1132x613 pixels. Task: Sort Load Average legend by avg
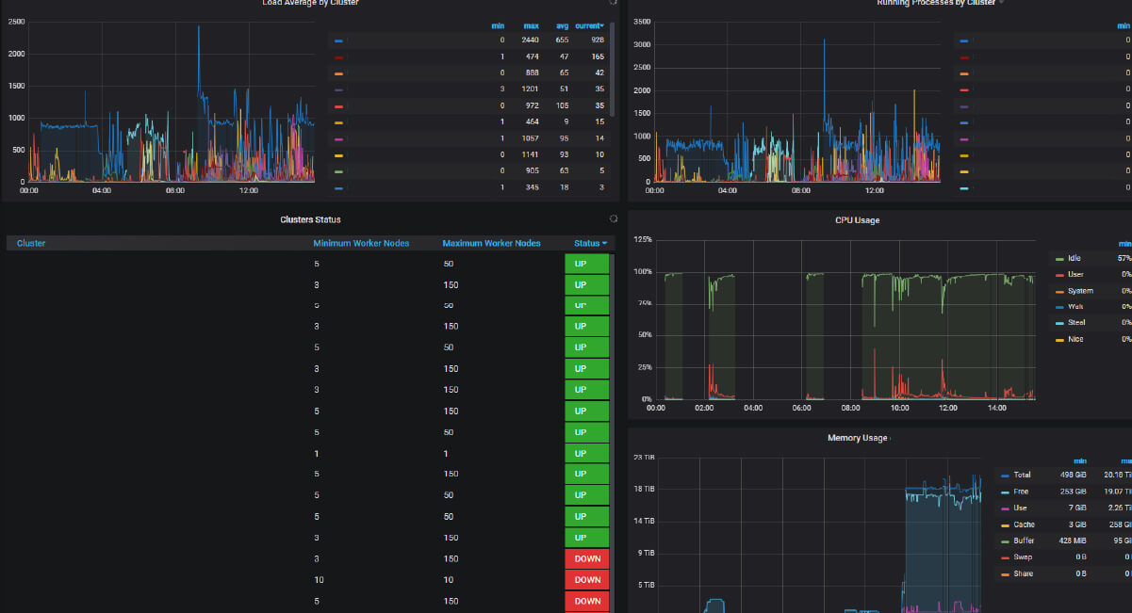(x=562, y=25)
